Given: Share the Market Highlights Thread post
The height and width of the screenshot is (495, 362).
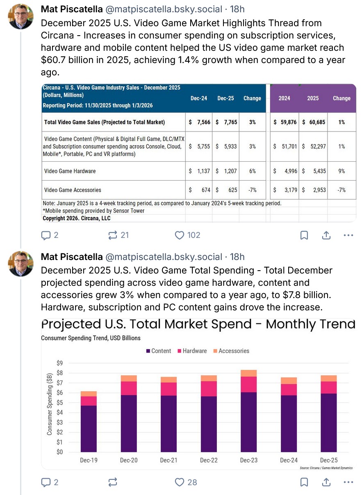Looking at the screenshot, I should (326, 235).
